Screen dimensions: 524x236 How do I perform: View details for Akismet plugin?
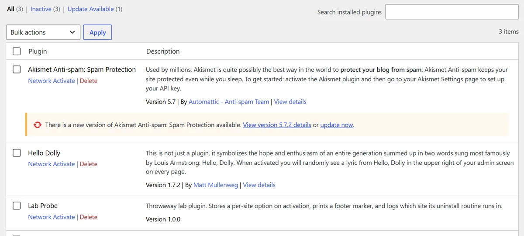(290, 102)
